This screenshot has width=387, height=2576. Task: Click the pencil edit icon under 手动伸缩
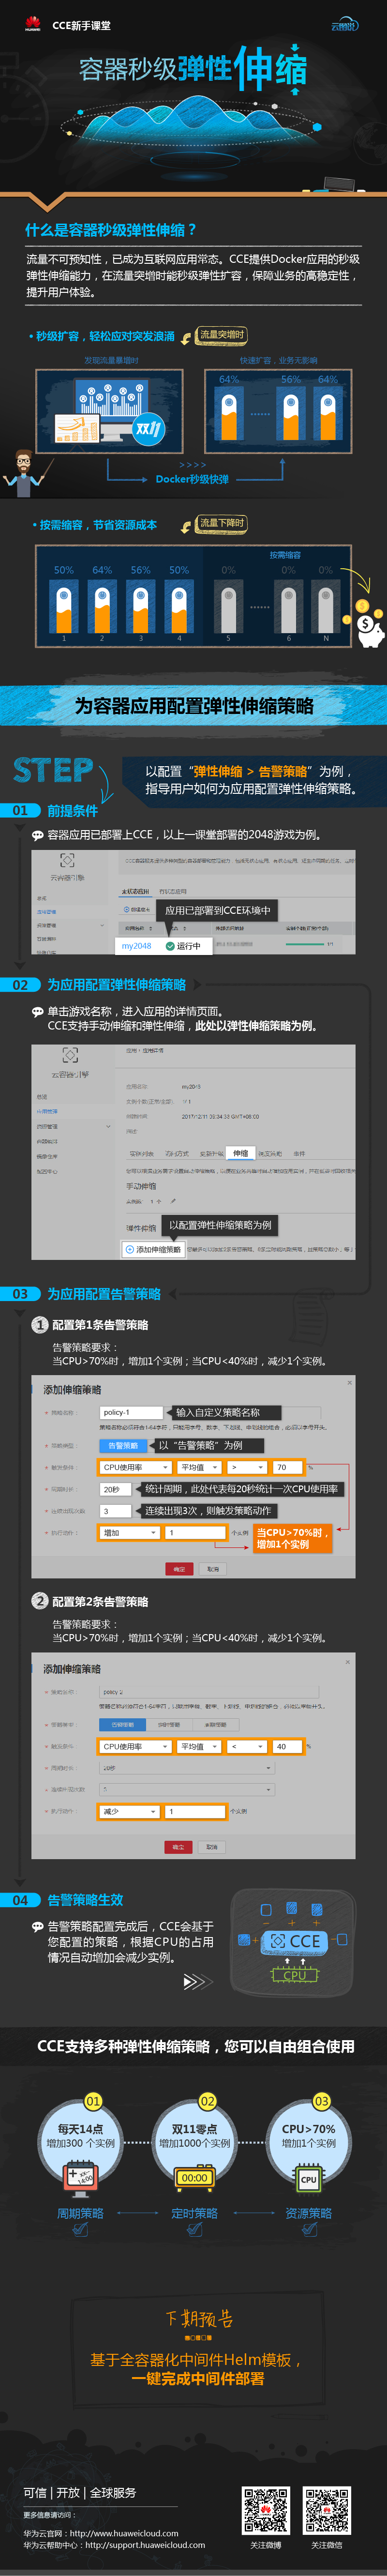pyautogui.click(x=173, y=1201)
